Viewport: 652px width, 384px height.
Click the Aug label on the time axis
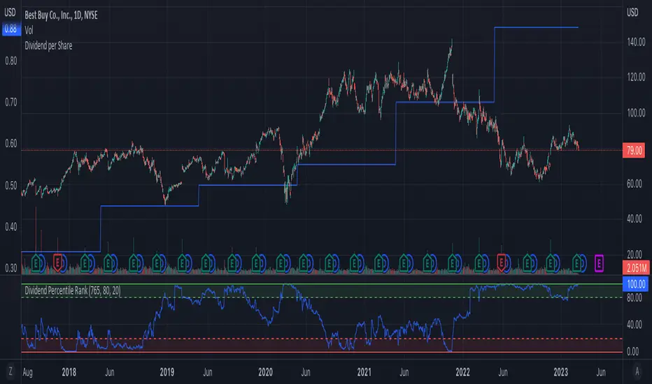tap(27, 372)
